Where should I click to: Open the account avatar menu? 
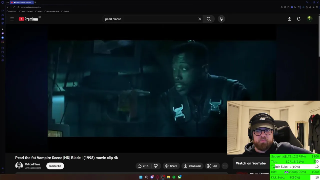point(309,19)
